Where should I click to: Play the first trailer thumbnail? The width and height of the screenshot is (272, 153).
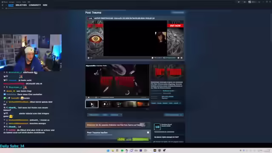tap(92, 104)
